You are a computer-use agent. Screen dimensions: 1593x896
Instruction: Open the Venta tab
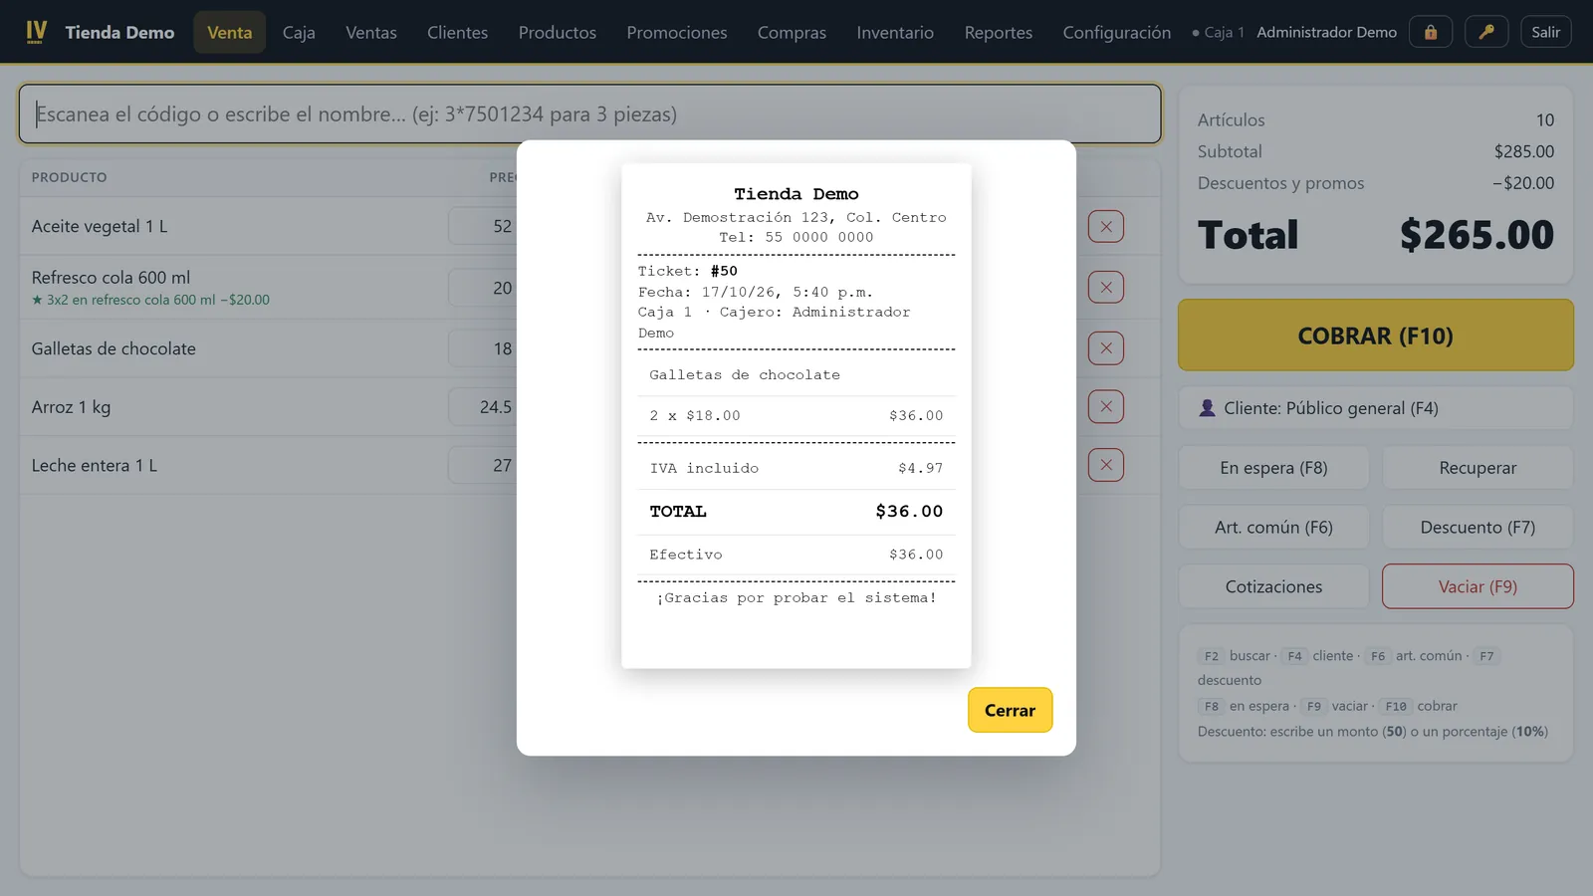[x=229, y=32]
